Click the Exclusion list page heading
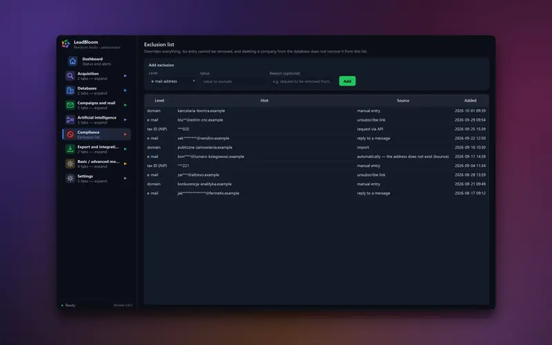Viewport: 552px width, 345px height. (159, 44)
